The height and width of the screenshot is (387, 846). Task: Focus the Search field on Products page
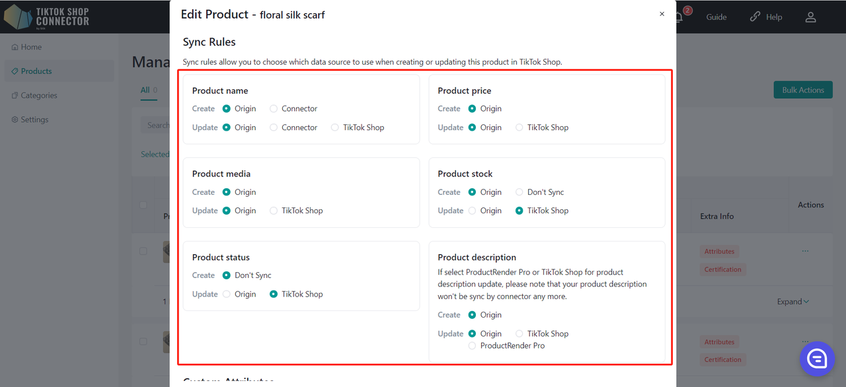tap(156, 125)
